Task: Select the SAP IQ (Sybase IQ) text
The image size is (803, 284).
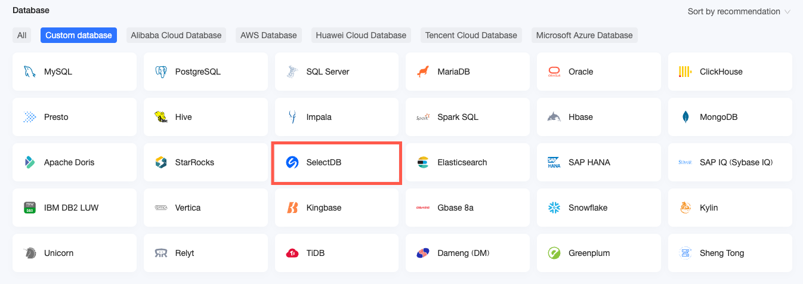Action: [736, 162]
